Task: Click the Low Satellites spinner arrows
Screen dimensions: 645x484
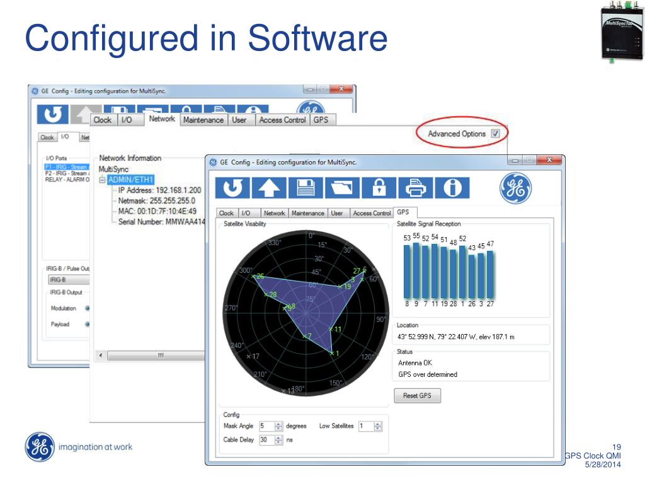Action: [x=378, y=426]
